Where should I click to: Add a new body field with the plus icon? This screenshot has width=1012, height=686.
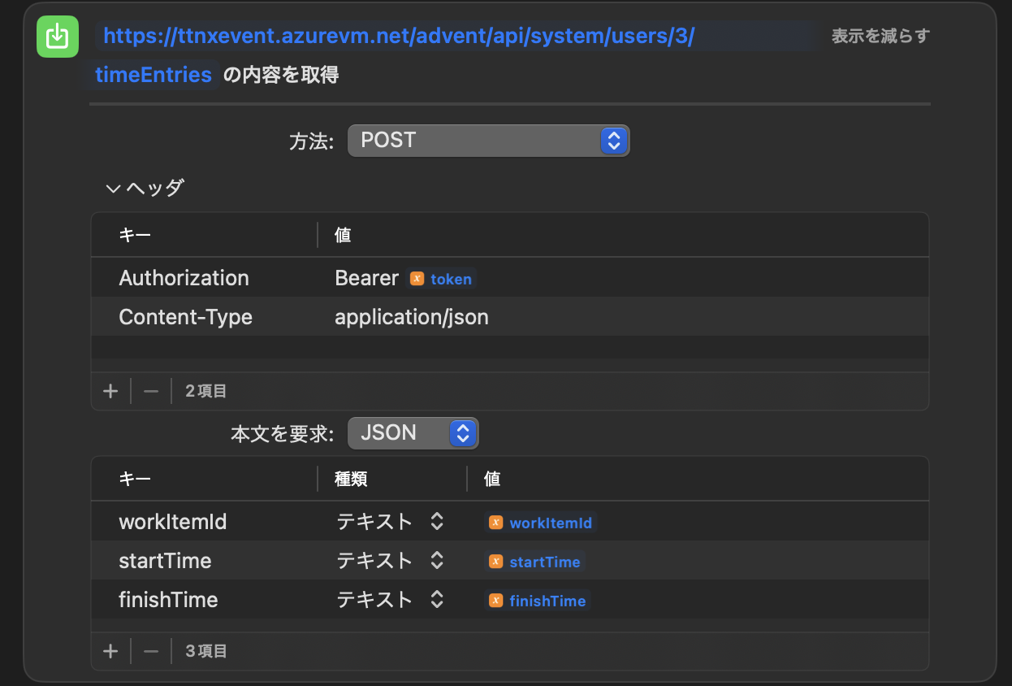110,650
